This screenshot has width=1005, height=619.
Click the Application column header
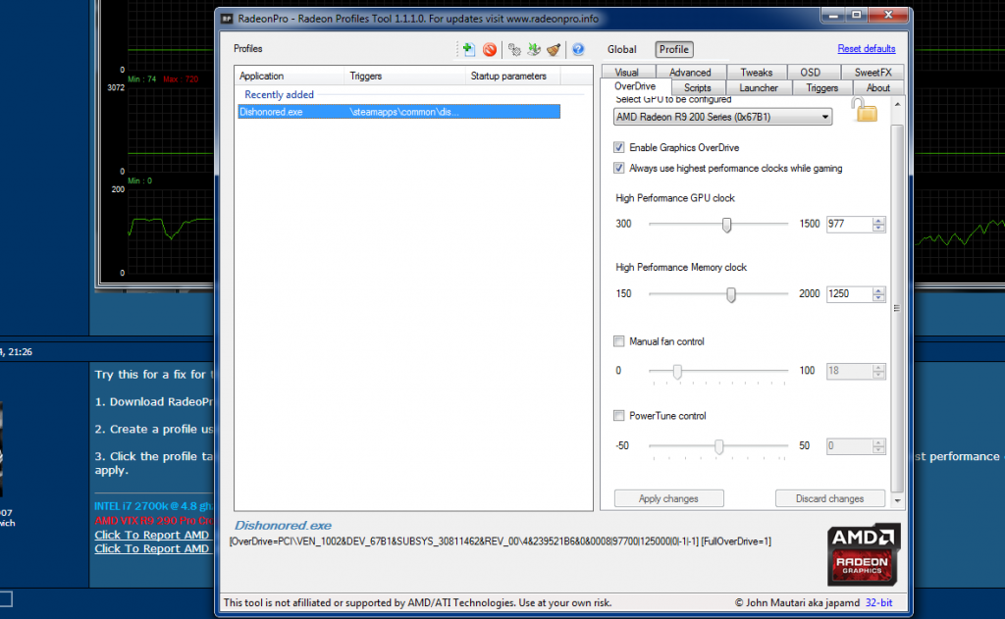(x=290, y=76)
